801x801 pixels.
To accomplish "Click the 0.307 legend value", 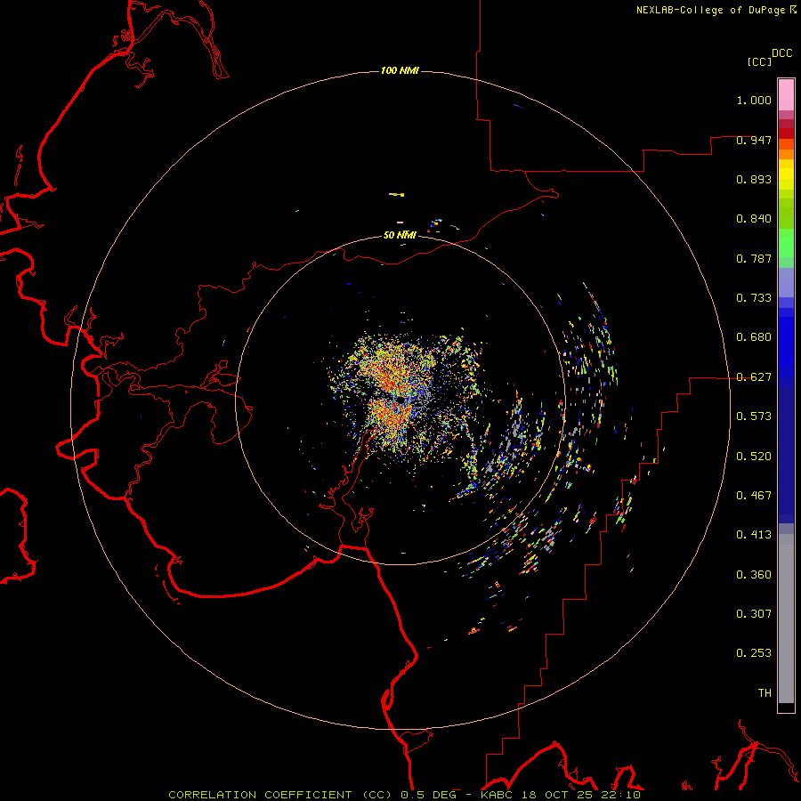I will click(754, 614).
